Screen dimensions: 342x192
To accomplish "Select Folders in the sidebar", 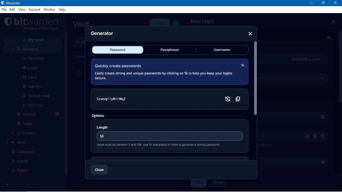I will tap(29, 133).
